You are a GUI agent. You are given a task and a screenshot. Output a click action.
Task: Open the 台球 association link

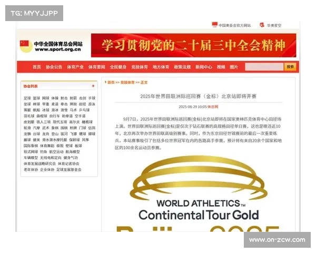(x=36, y=134)
